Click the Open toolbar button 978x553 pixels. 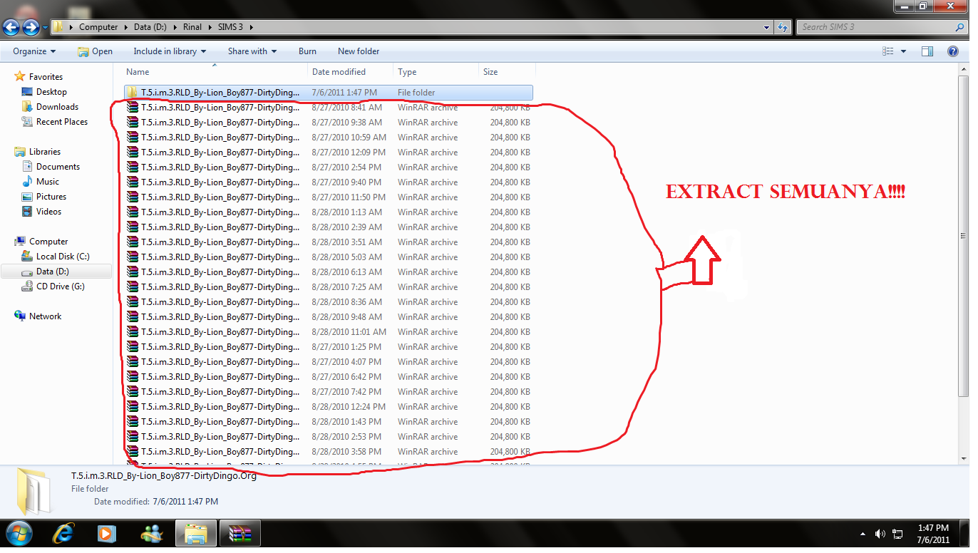pyautogui.click(x=96, y=51)
